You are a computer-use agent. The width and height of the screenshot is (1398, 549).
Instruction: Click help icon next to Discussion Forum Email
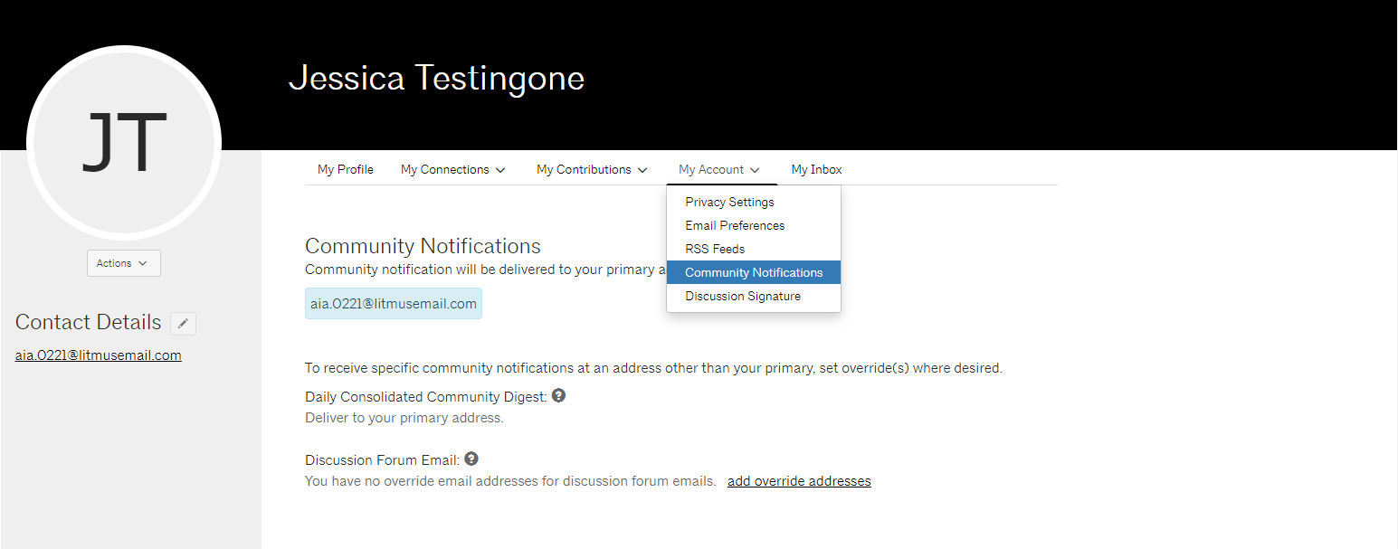click(471, 459)
